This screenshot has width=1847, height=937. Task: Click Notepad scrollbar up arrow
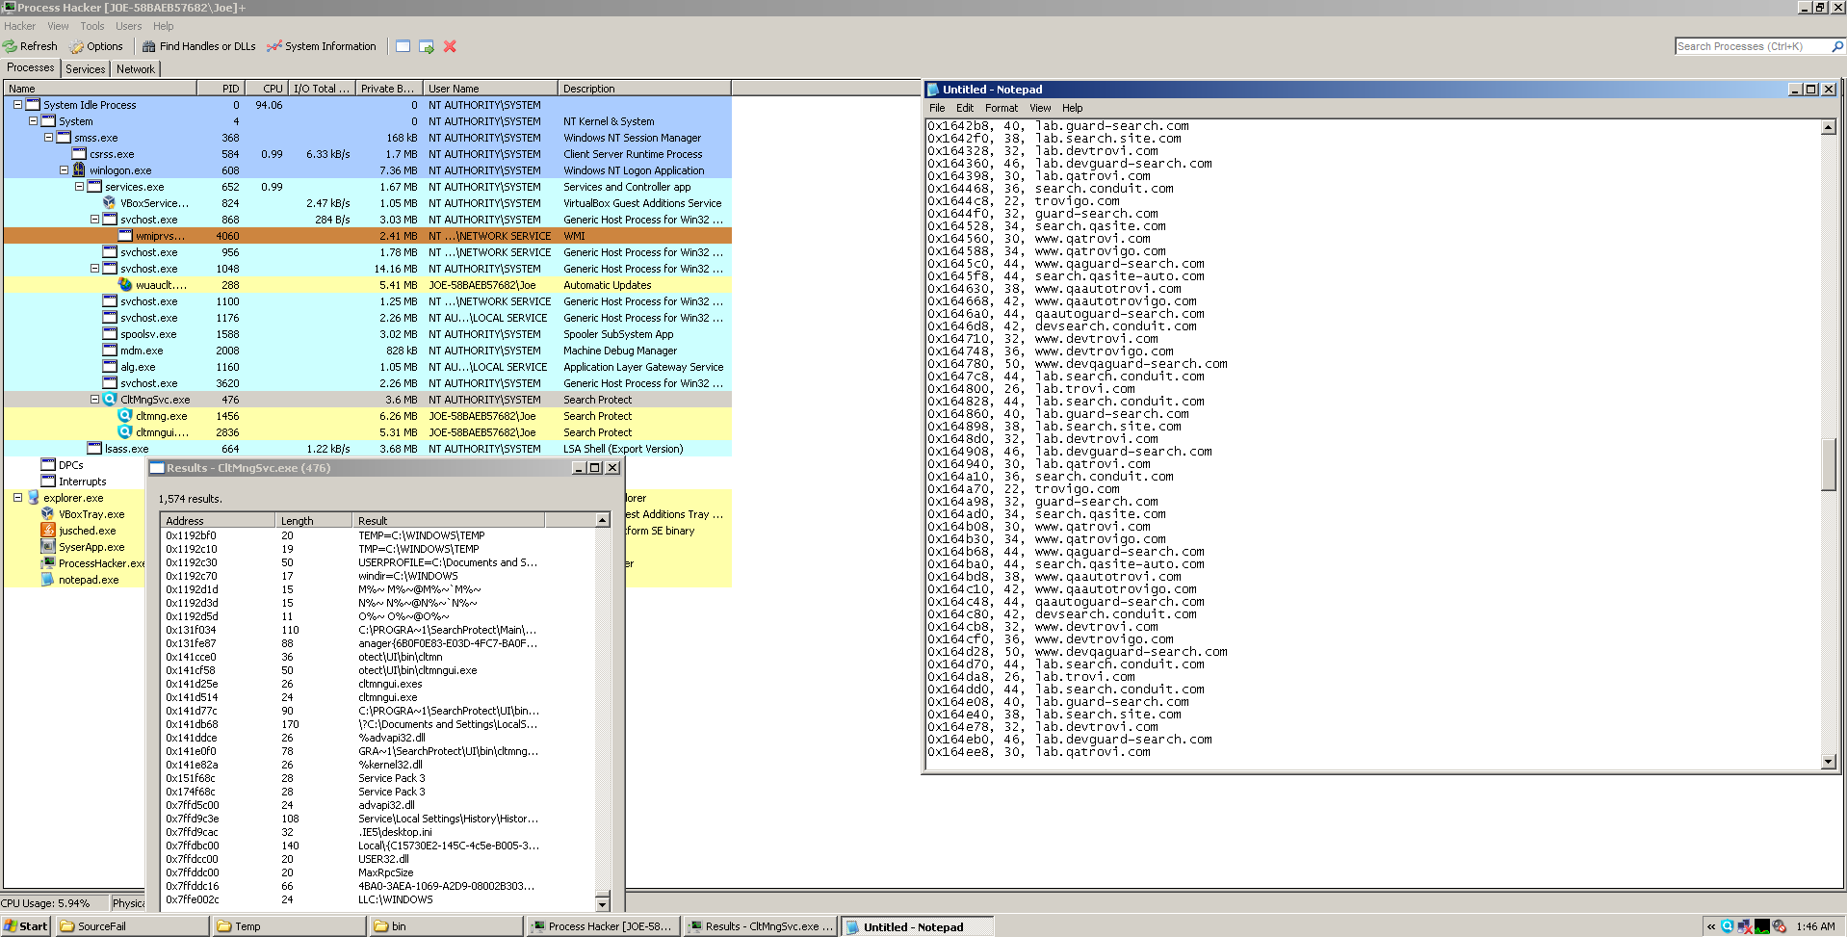point(1829,127)
